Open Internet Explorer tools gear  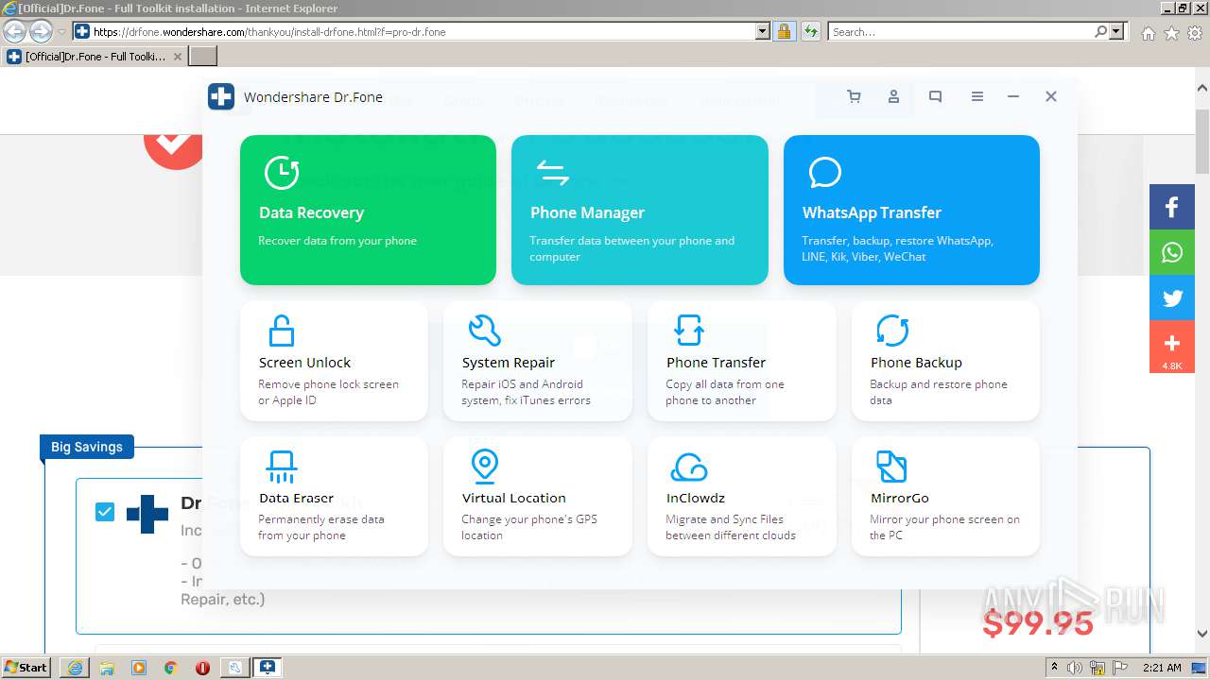(x=1195, y=32)
